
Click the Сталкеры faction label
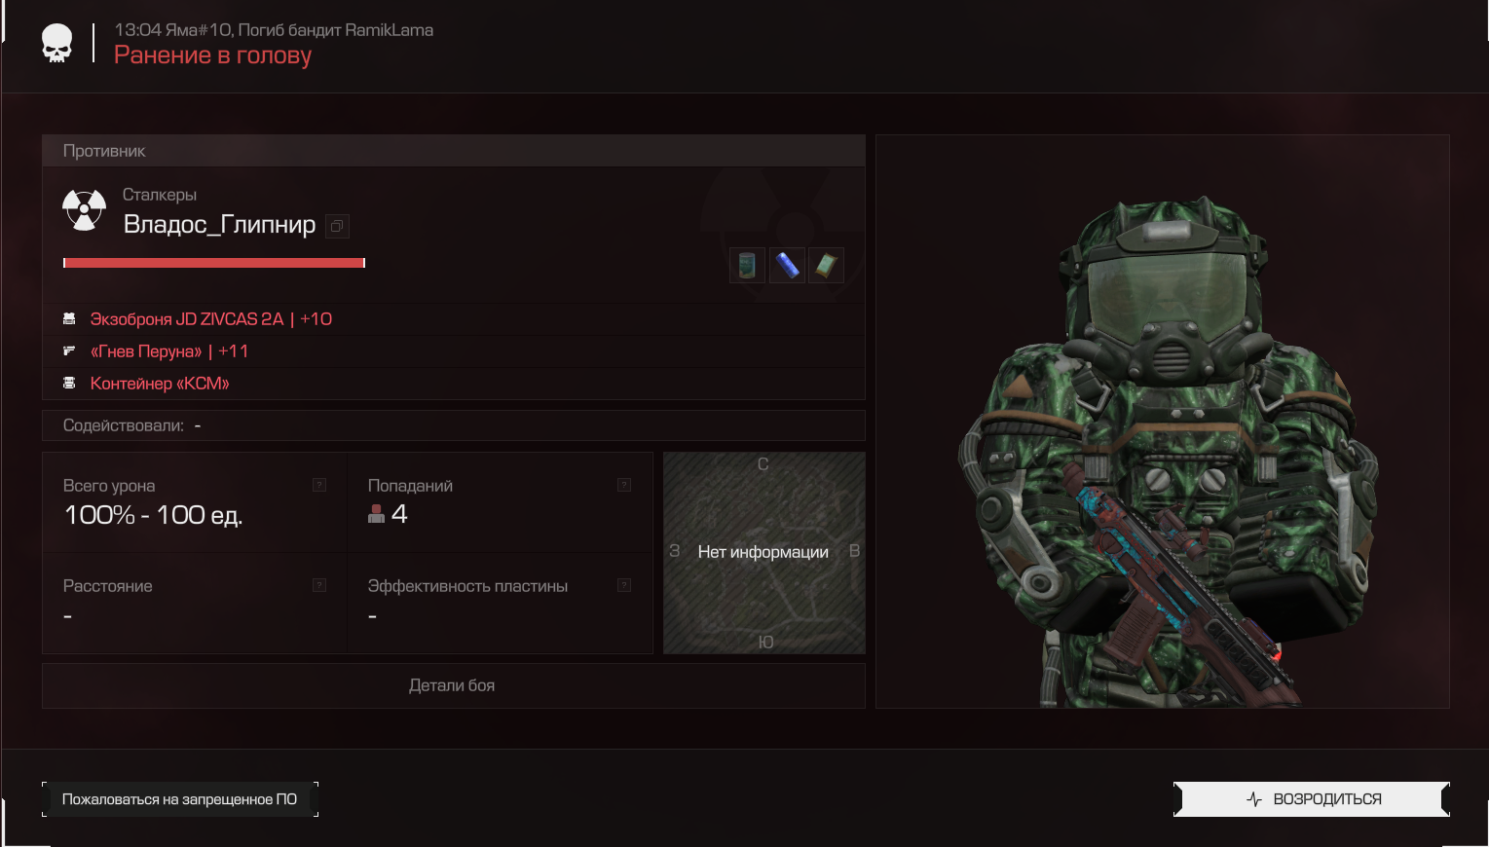pos(160,195)
